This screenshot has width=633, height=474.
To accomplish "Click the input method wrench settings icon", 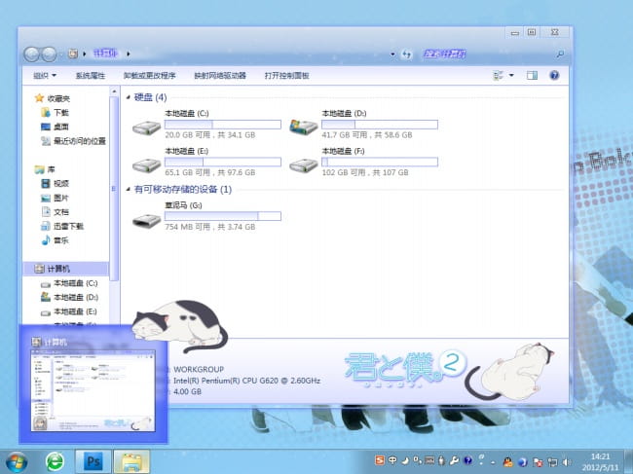I will [x=454, y=460].
